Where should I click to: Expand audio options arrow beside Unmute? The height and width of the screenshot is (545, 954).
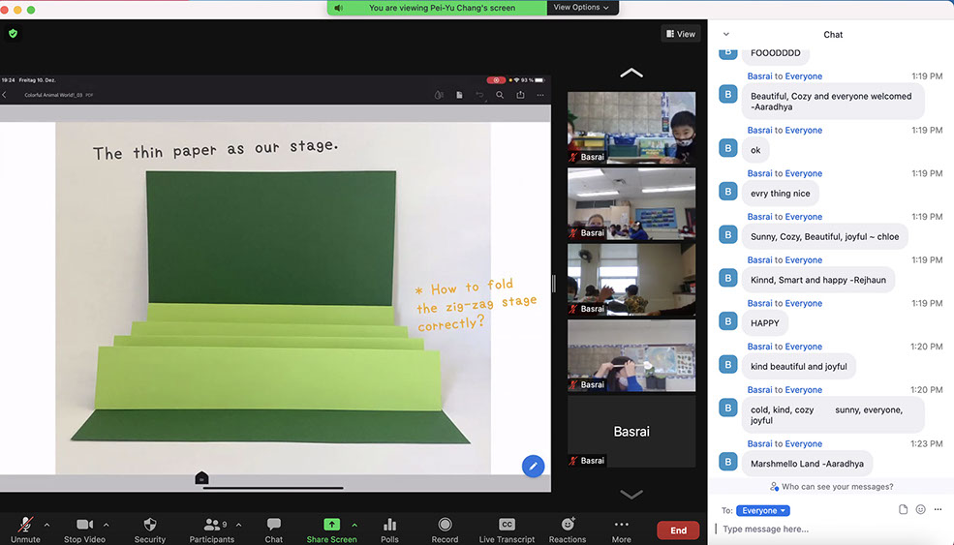coord(46,525)
